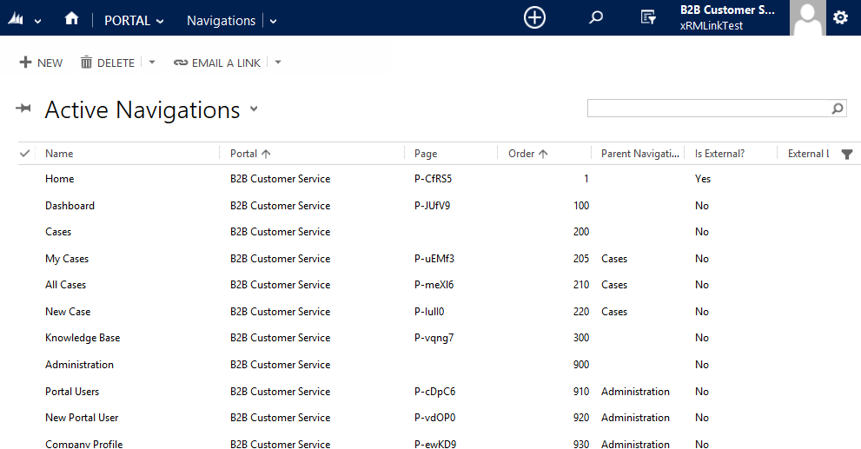Click the view search input field

708,109
